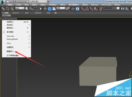Click the Rectangular Selection Region icon
Image resolution: width=132 pixels, height=97 pixels.
coord(36,9)
